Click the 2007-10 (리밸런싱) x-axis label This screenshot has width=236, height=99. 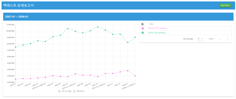click(99, 86)
